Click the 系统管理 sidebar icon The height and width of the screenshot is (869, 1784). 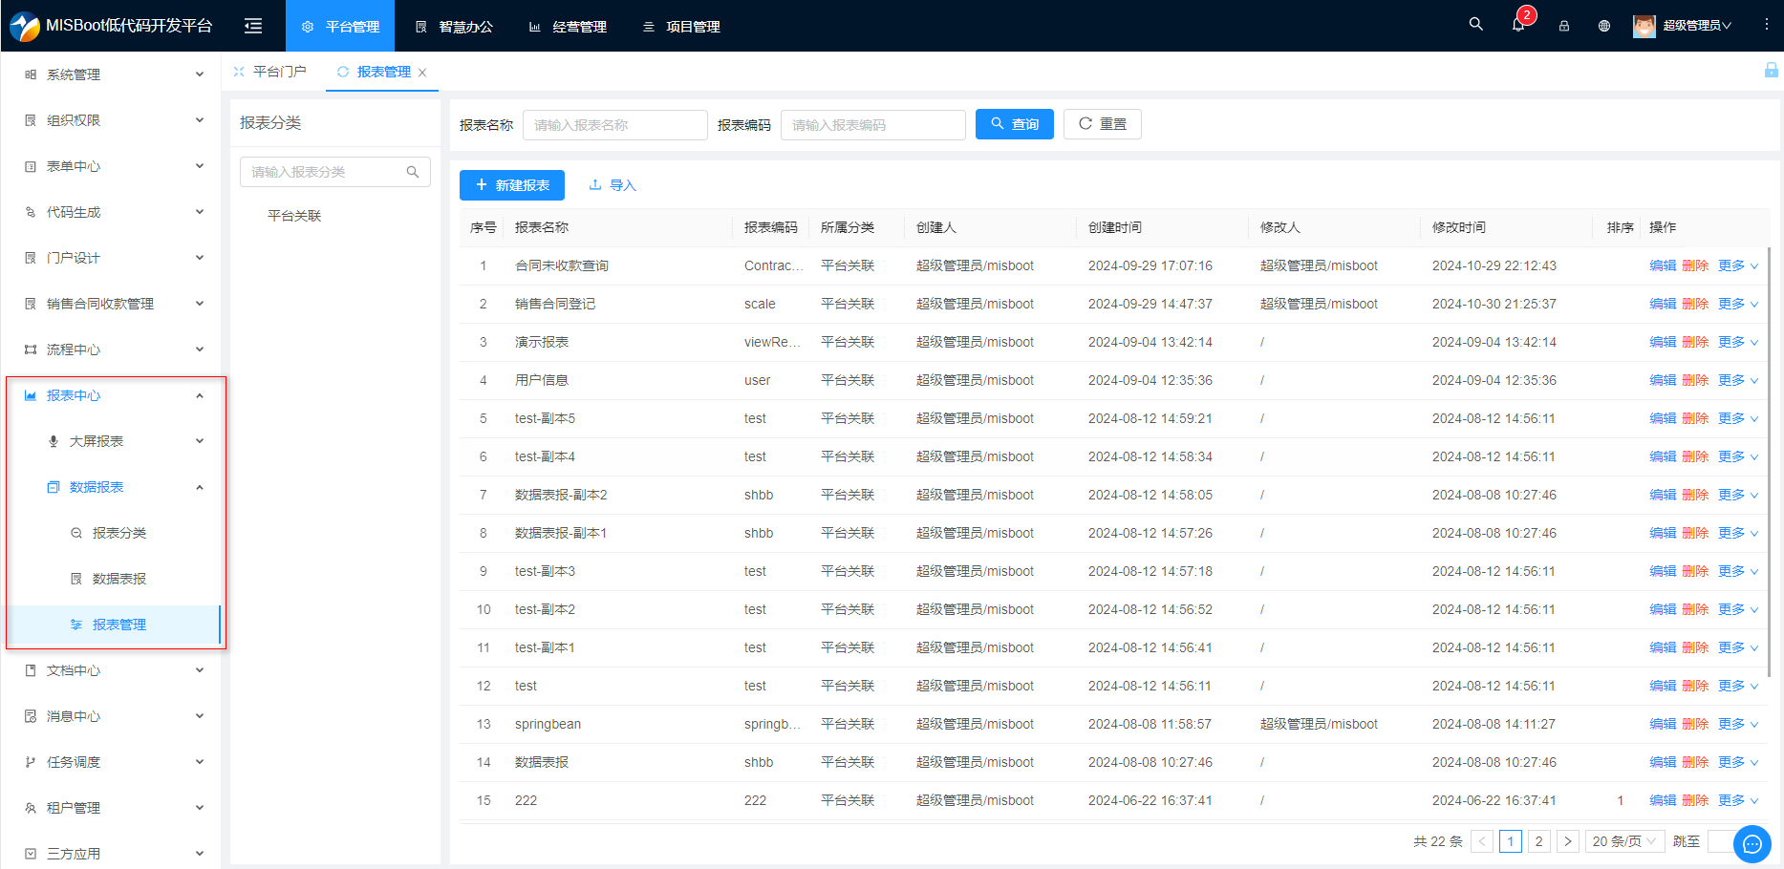(31, 74)
